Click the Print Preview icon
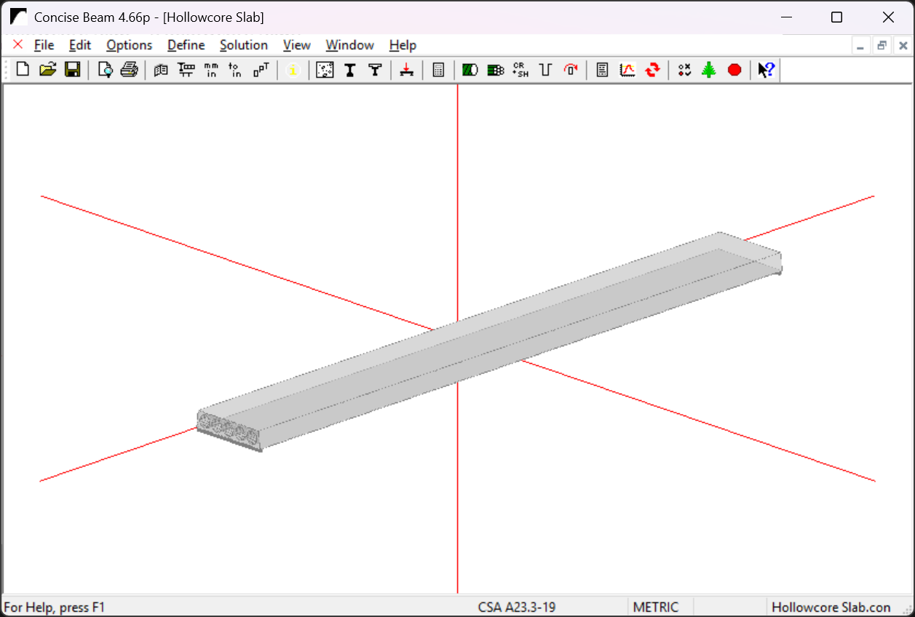The image size is (915, 617). coord(105,70)
